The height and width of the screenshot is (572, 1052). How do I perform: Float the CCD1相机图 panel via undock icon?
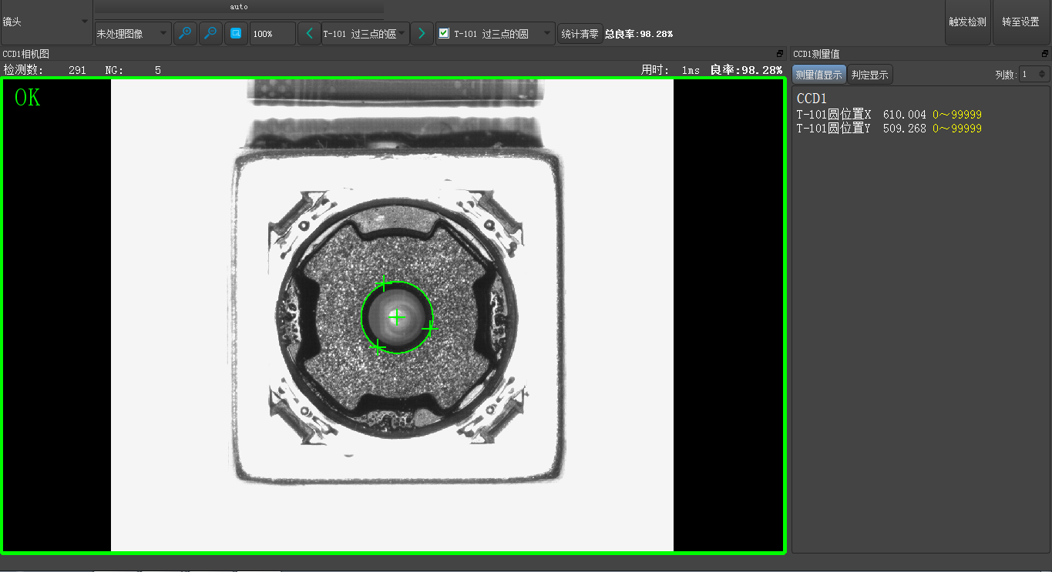tap(779, 54)
